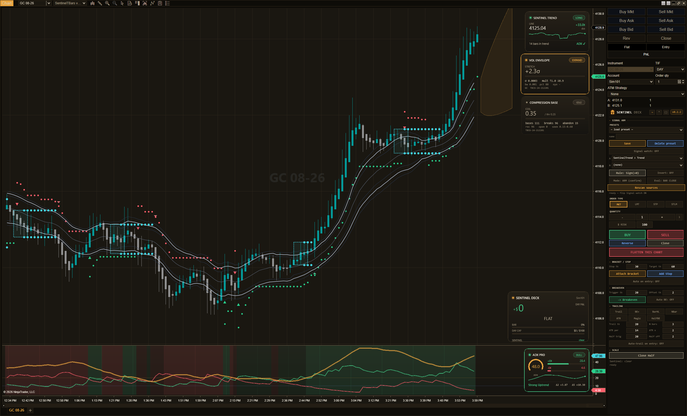
Task: Open the ATM Strategy None dropdown
Action: click(x=646, y=94)
